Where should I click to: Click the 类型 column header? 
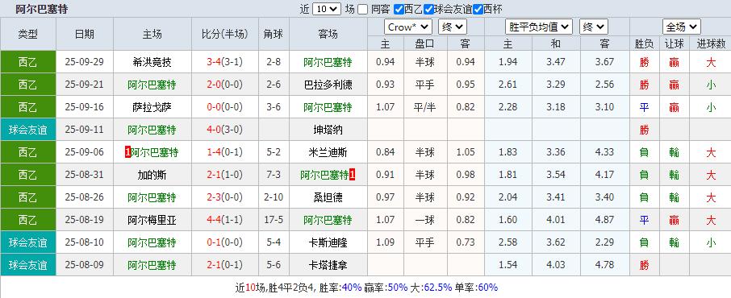click(28, 34)
